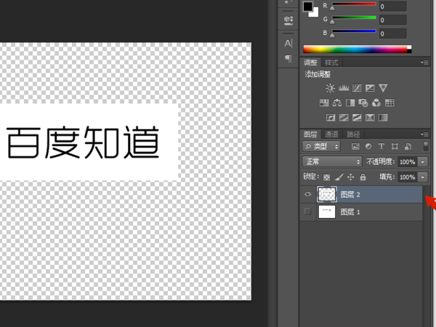Filter layers by smart objects icon

[408, 147]
